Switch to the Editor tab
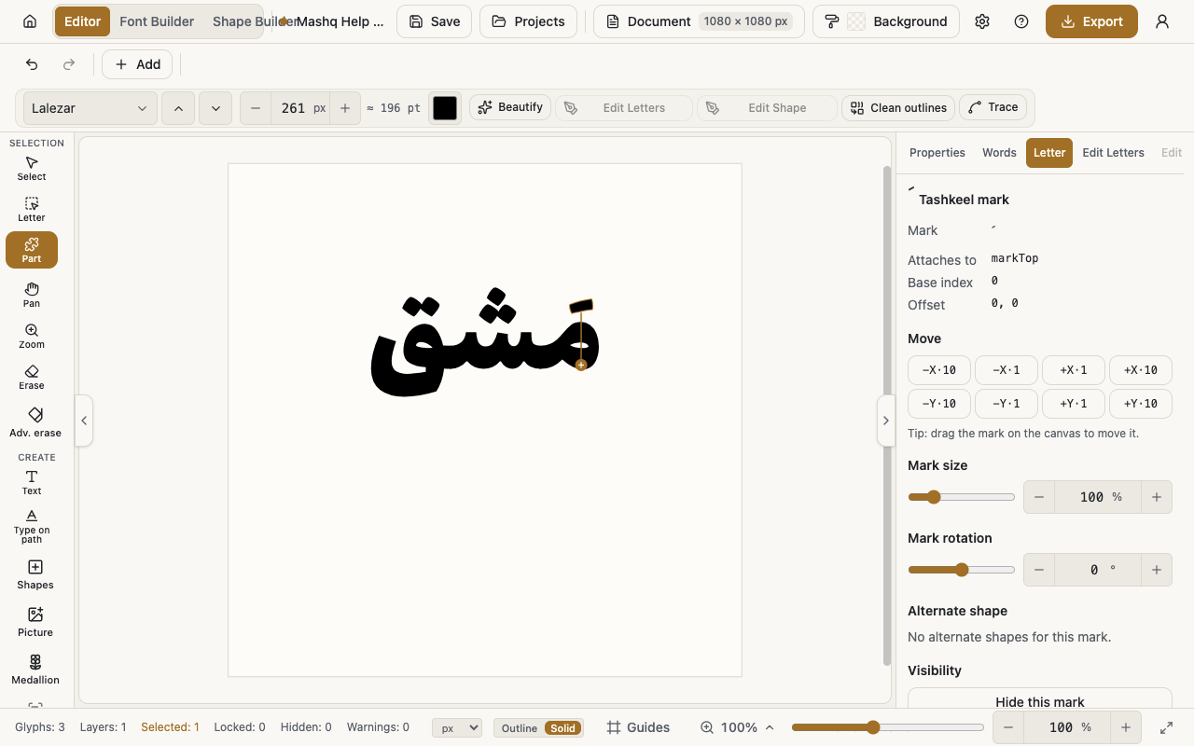Screen dimensions: 1194x746 [x=82, y=21]
